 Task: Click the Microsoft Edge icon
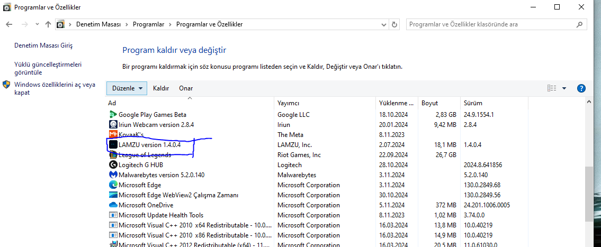tap(113, 185)
